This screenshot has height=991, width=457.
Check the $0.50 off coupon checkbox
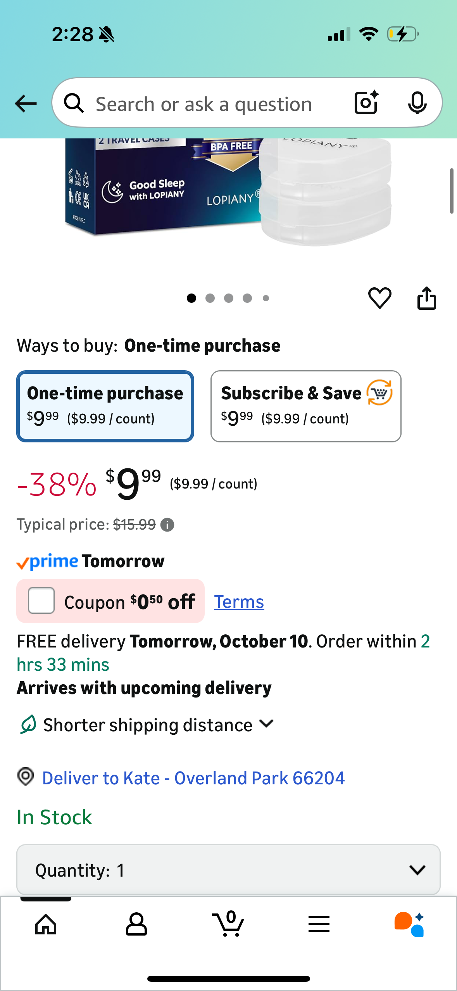pos(41,601)
